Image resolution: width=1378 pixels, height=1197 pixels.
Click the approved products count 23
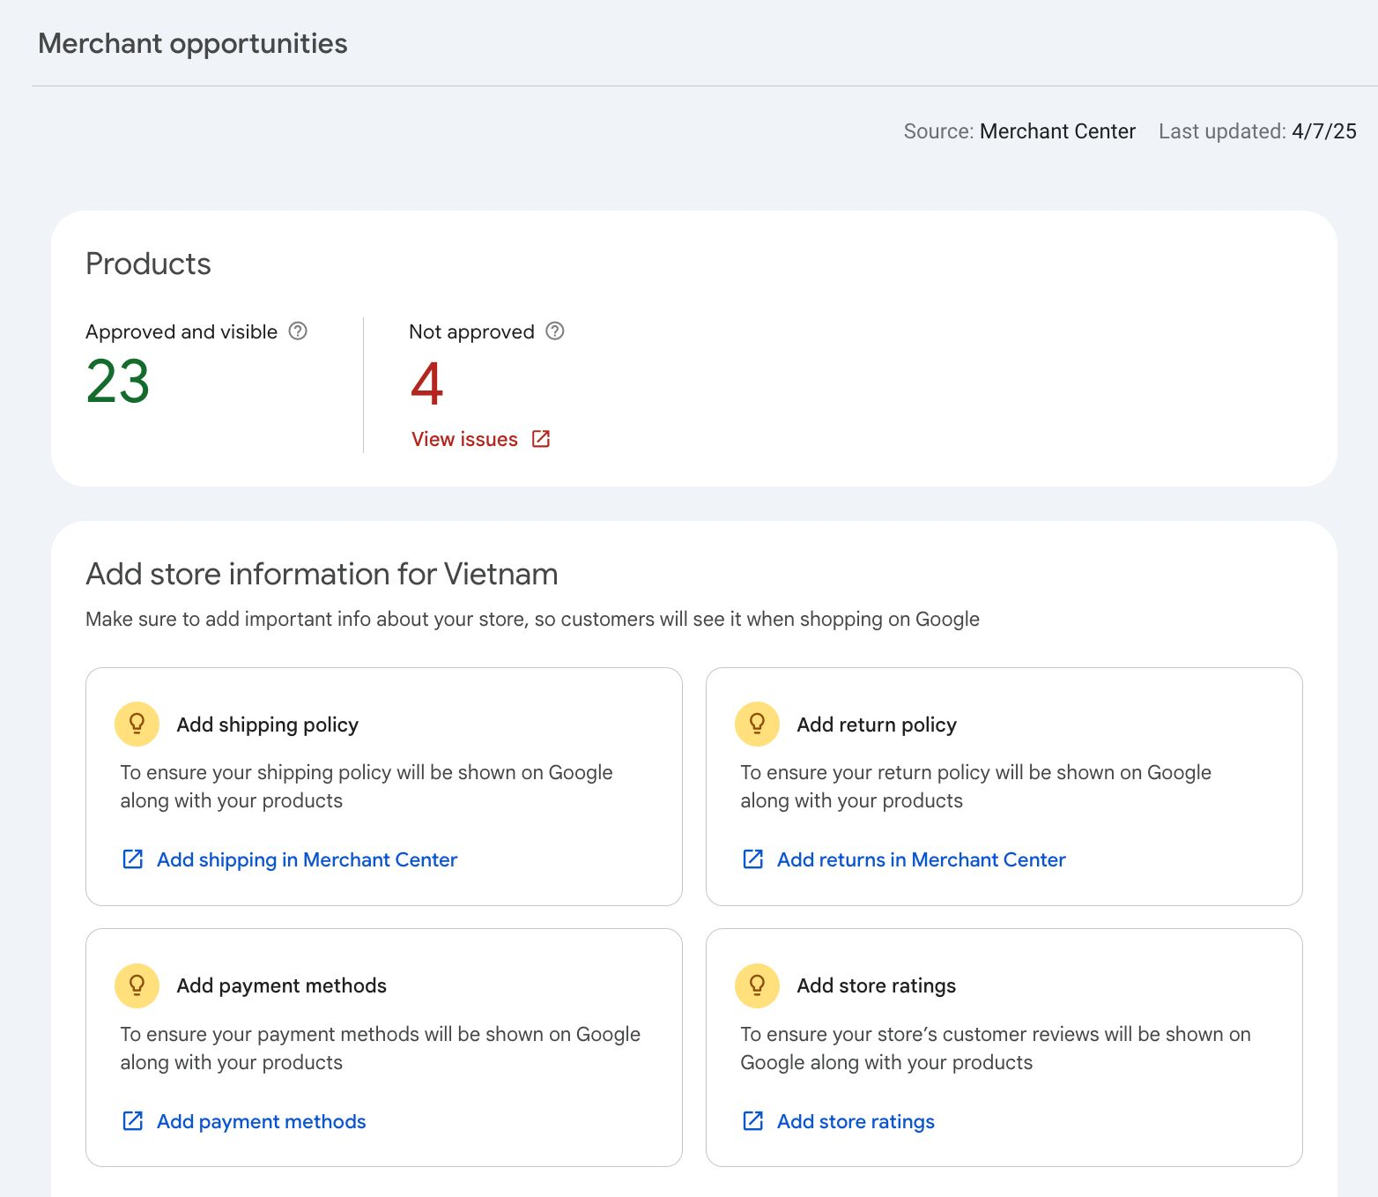click(x=118, y=382)
